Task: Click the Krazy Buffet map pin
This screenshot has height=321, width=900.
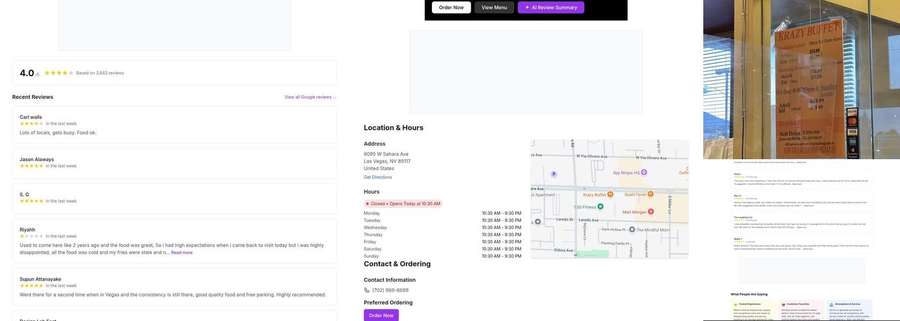Action: pos(609,195)
